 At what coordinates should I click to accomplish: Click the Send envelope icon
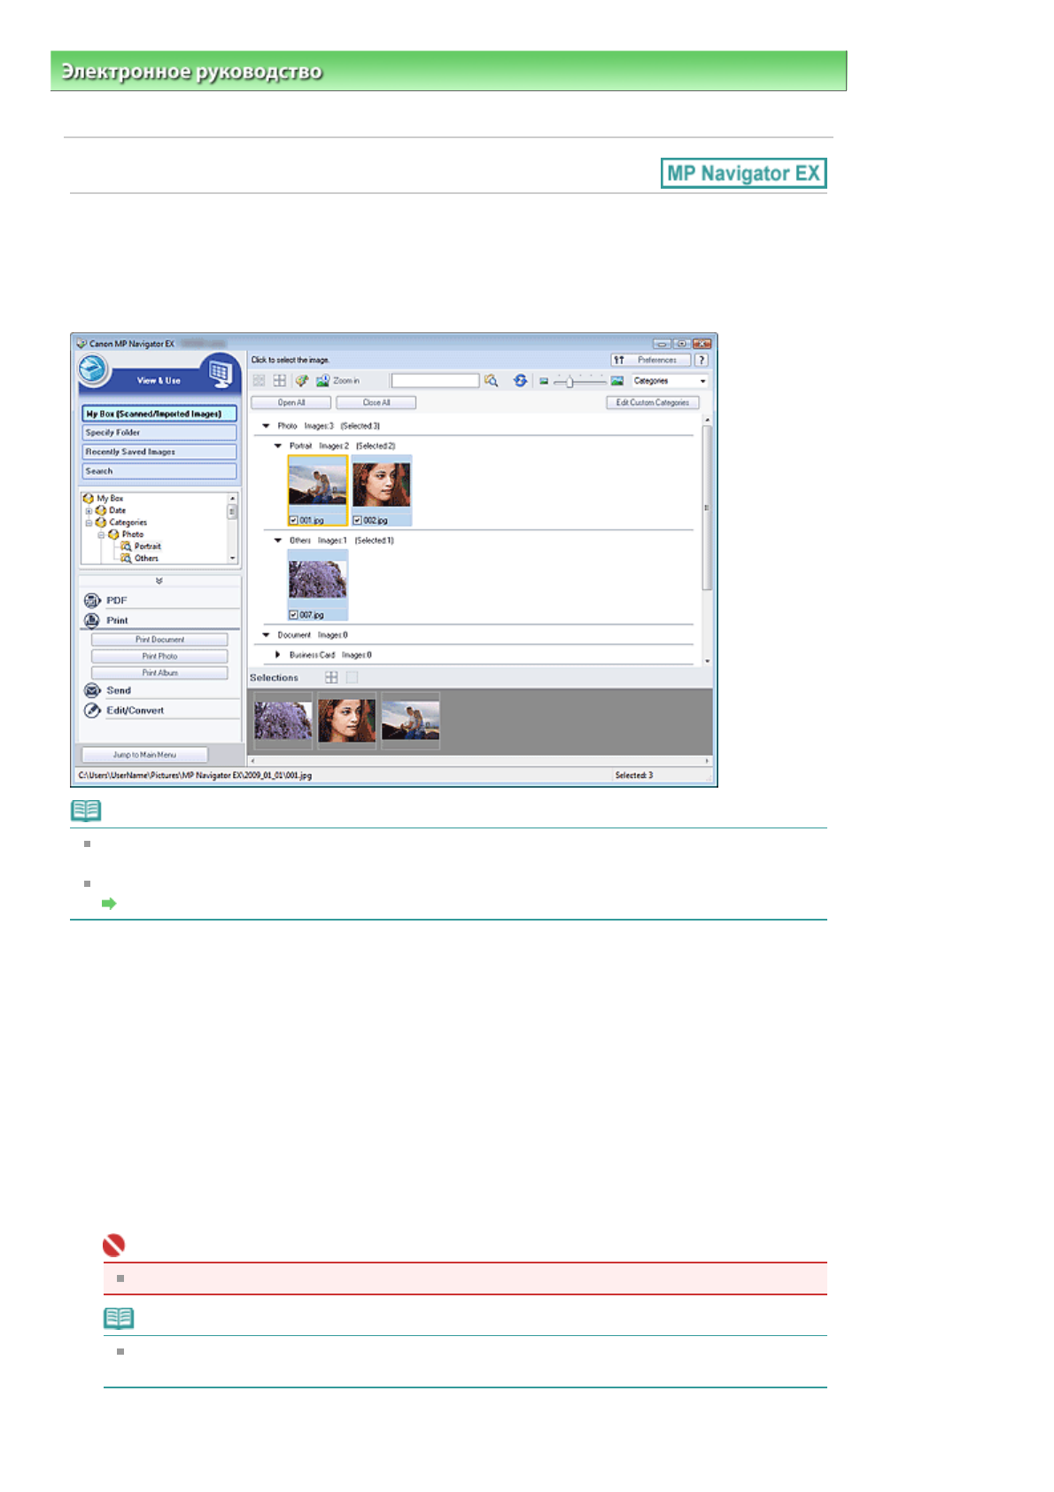click(92, 690)
